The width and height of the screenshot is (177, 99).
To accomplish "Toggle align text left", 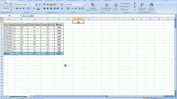I will pos(45,9).
